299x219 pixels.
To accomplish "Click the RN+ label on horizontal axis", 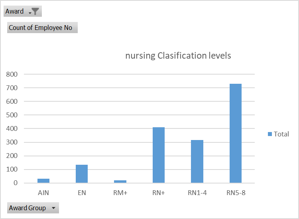I will click(159, 193).
